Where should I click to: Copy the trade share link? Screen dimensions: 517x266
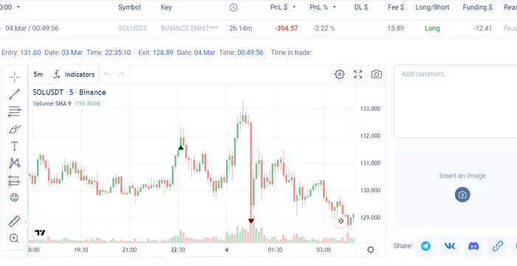click(x=498, y=246)
